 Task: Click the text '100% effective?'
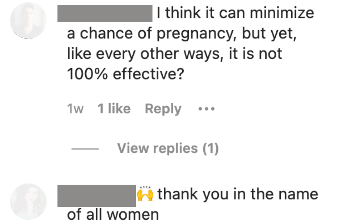(x=126, y=74)
